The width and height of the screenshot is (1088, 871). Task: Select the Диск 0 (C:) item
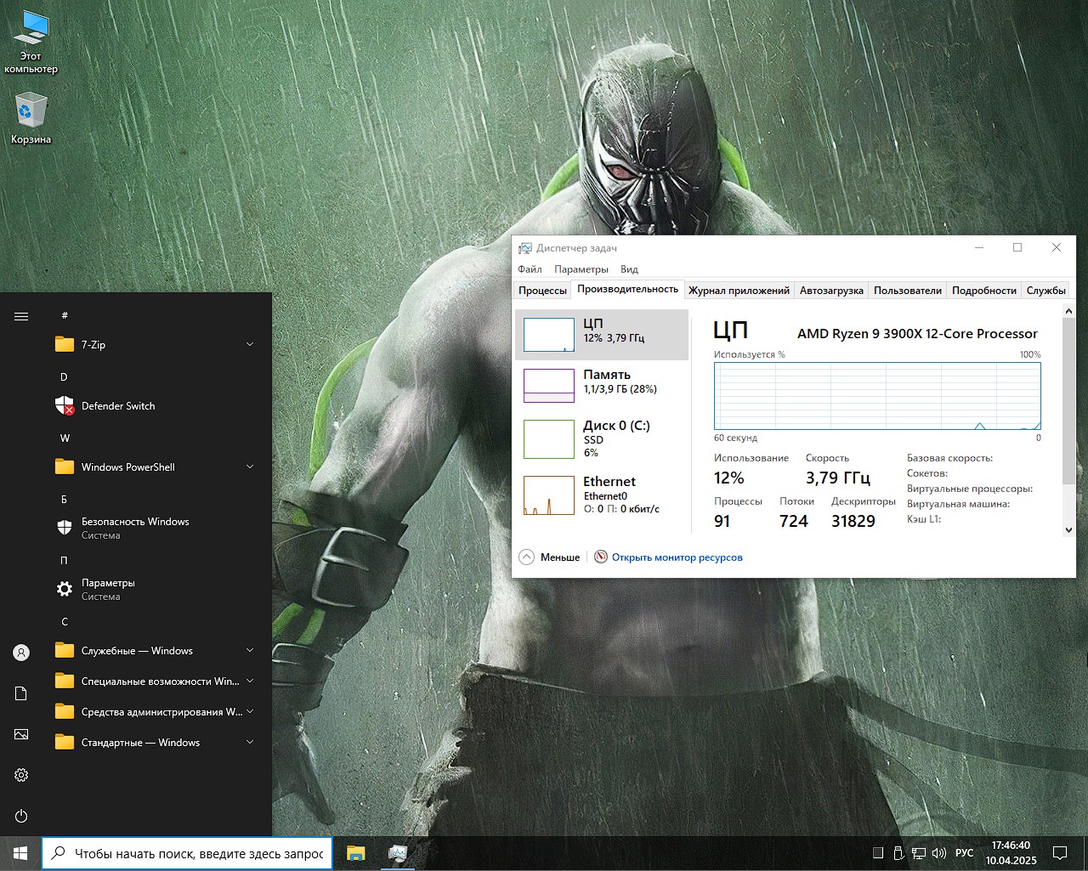602,438
